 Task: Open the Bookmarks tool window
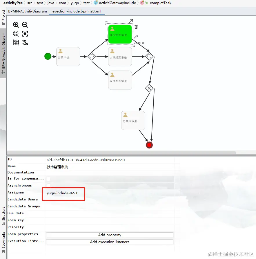coord(3,242)
